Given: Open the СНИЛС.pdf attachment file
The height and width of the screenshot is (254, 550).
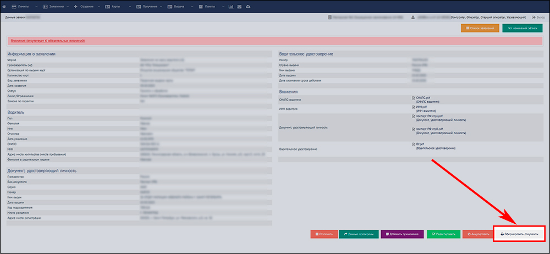Looking at the screenshot, I should [422, 98].
